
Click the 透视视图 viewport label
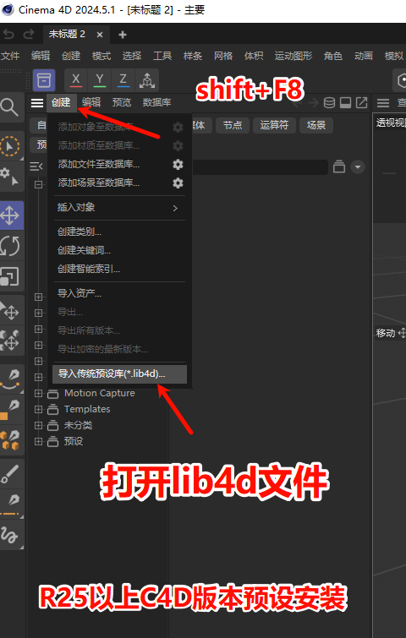pos(390,123)
